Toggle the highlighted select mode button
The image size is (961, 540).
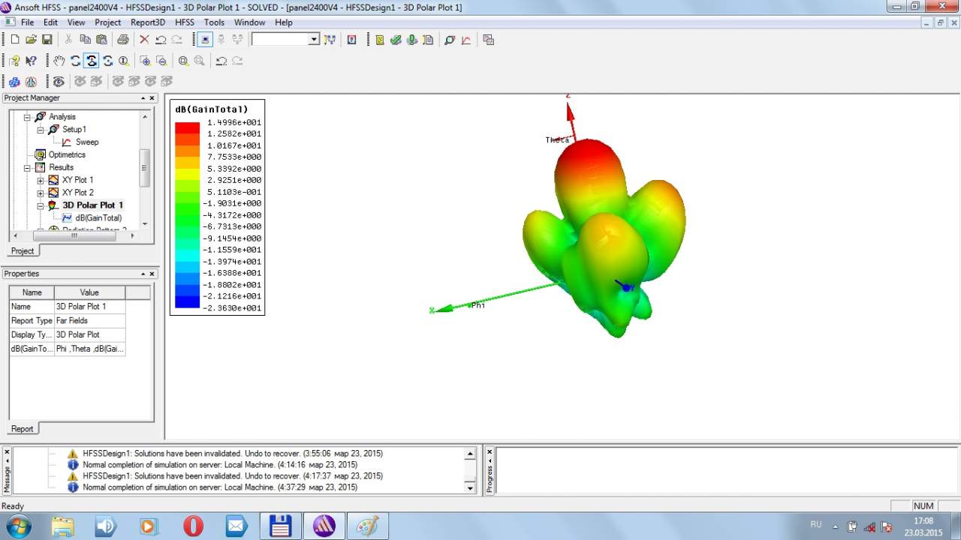204,40
